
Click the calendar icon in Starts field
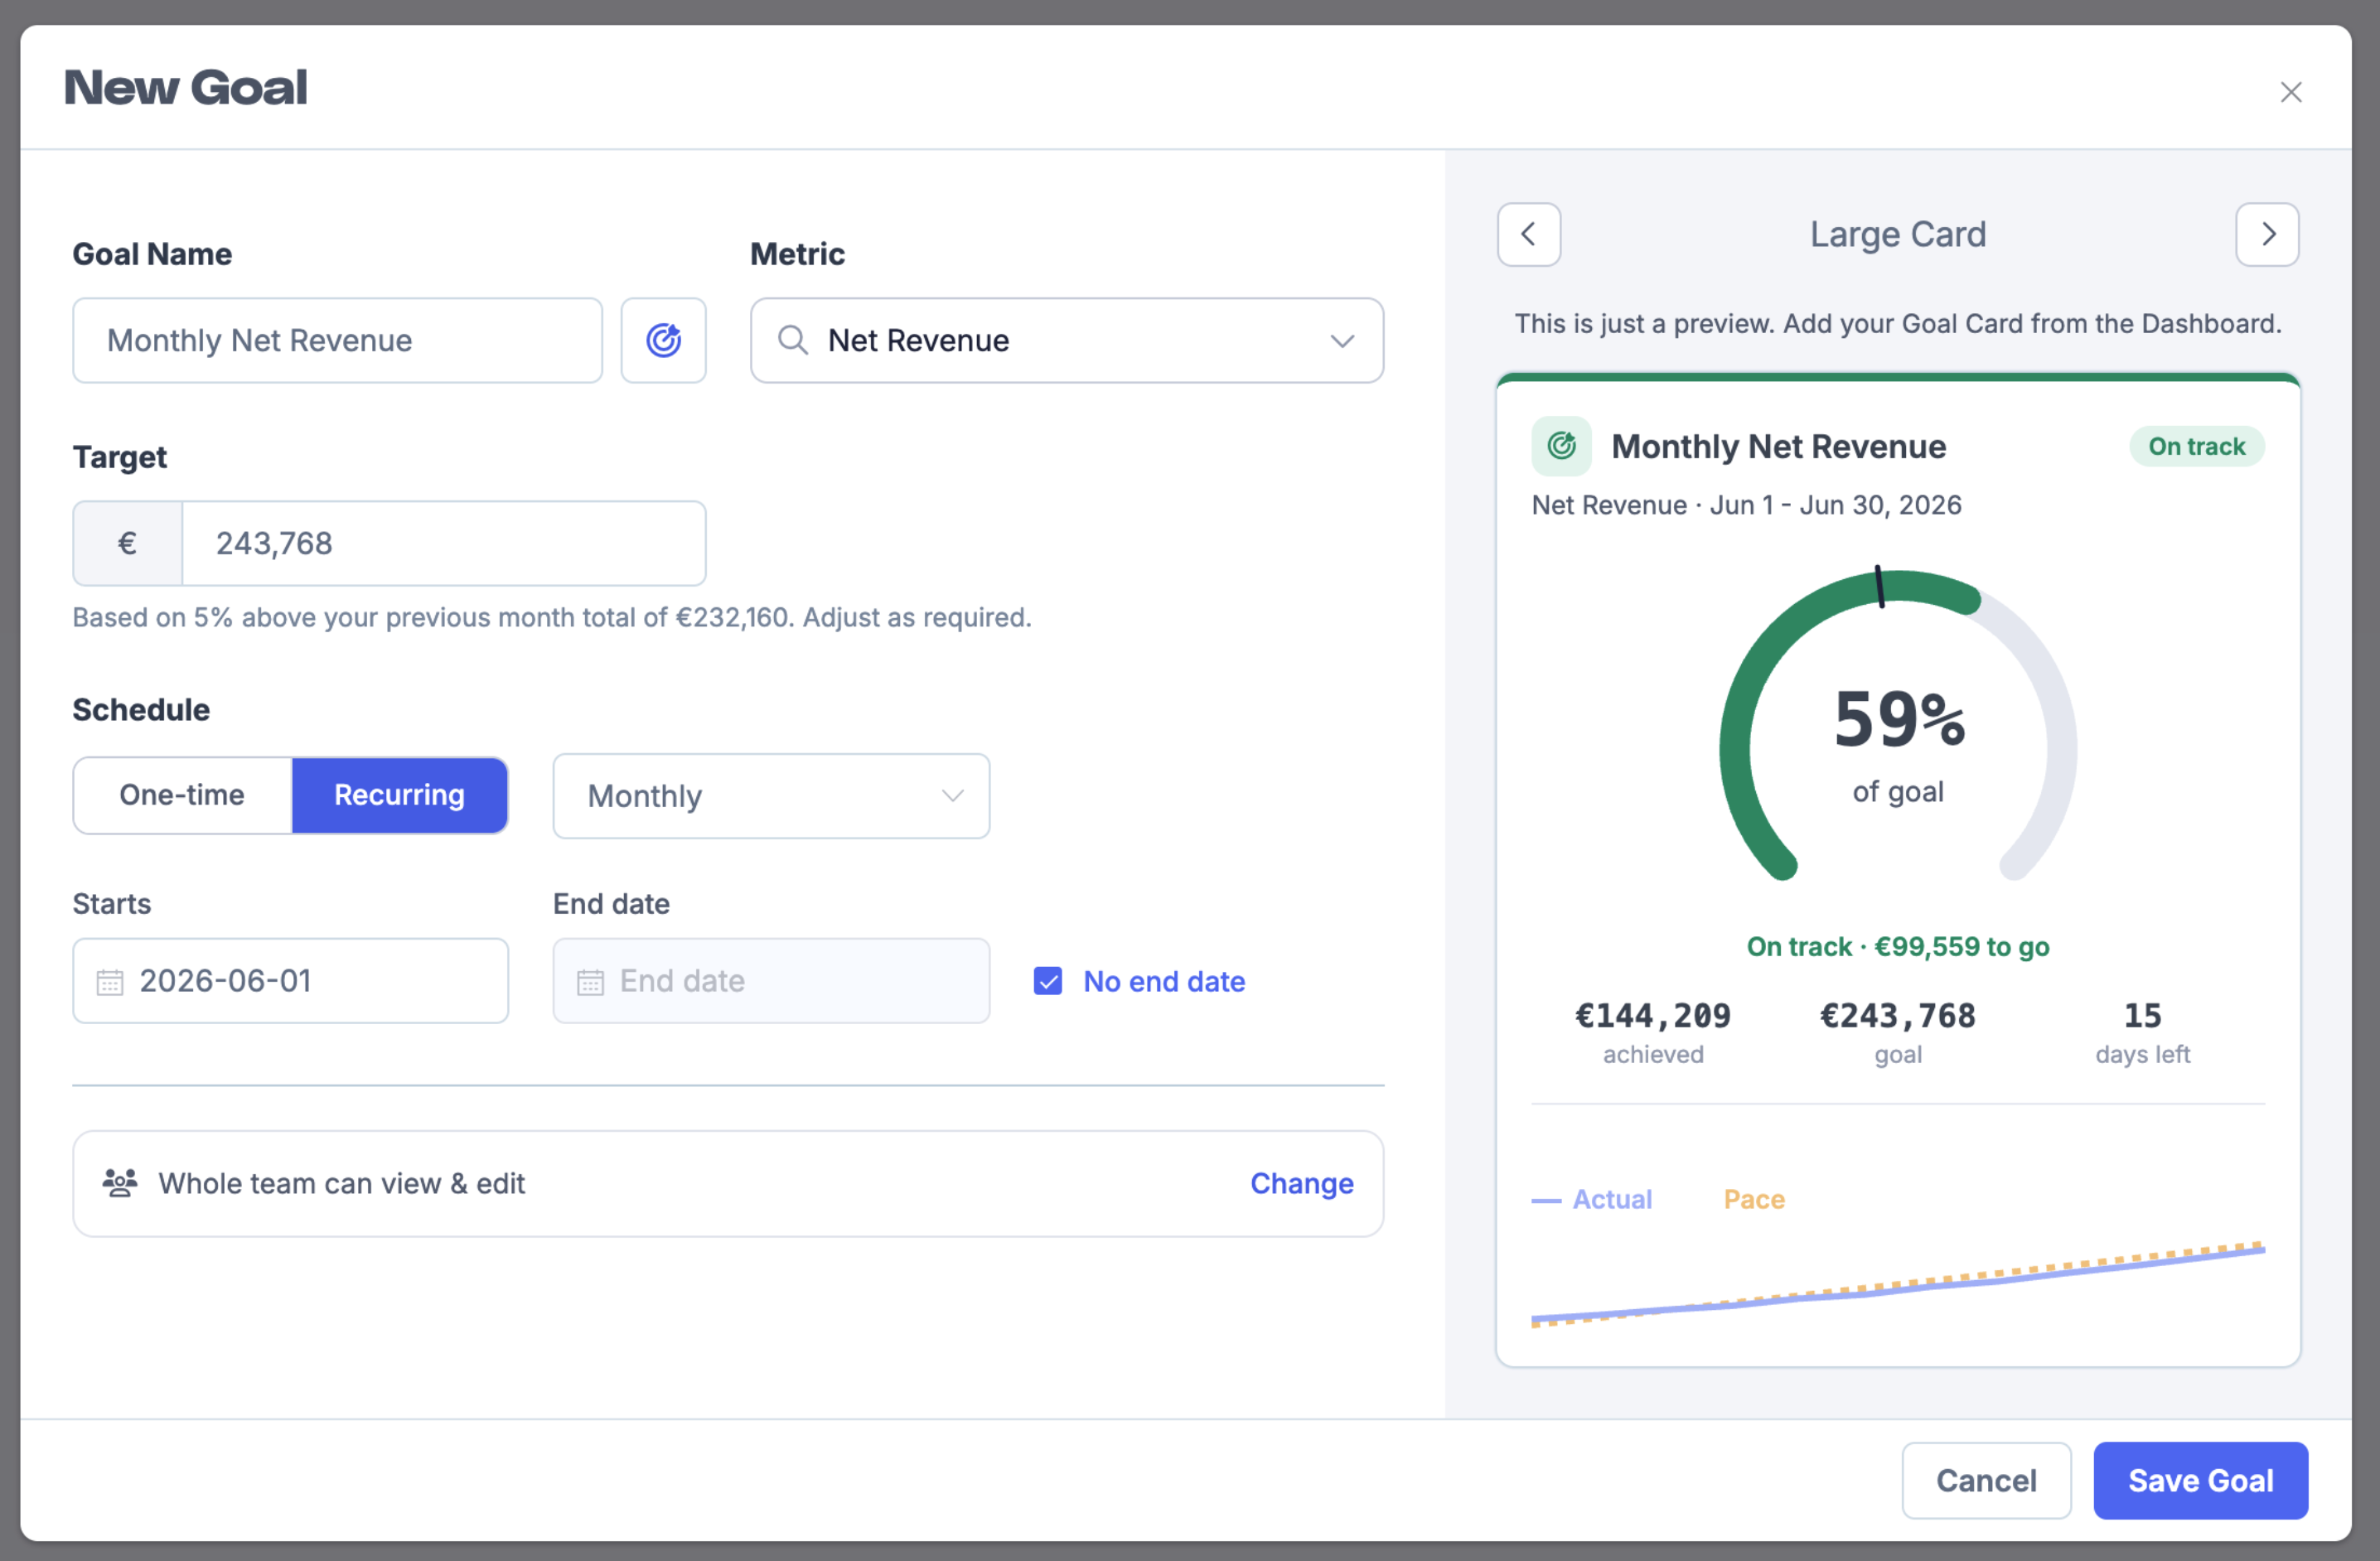(x=110, y=982)
